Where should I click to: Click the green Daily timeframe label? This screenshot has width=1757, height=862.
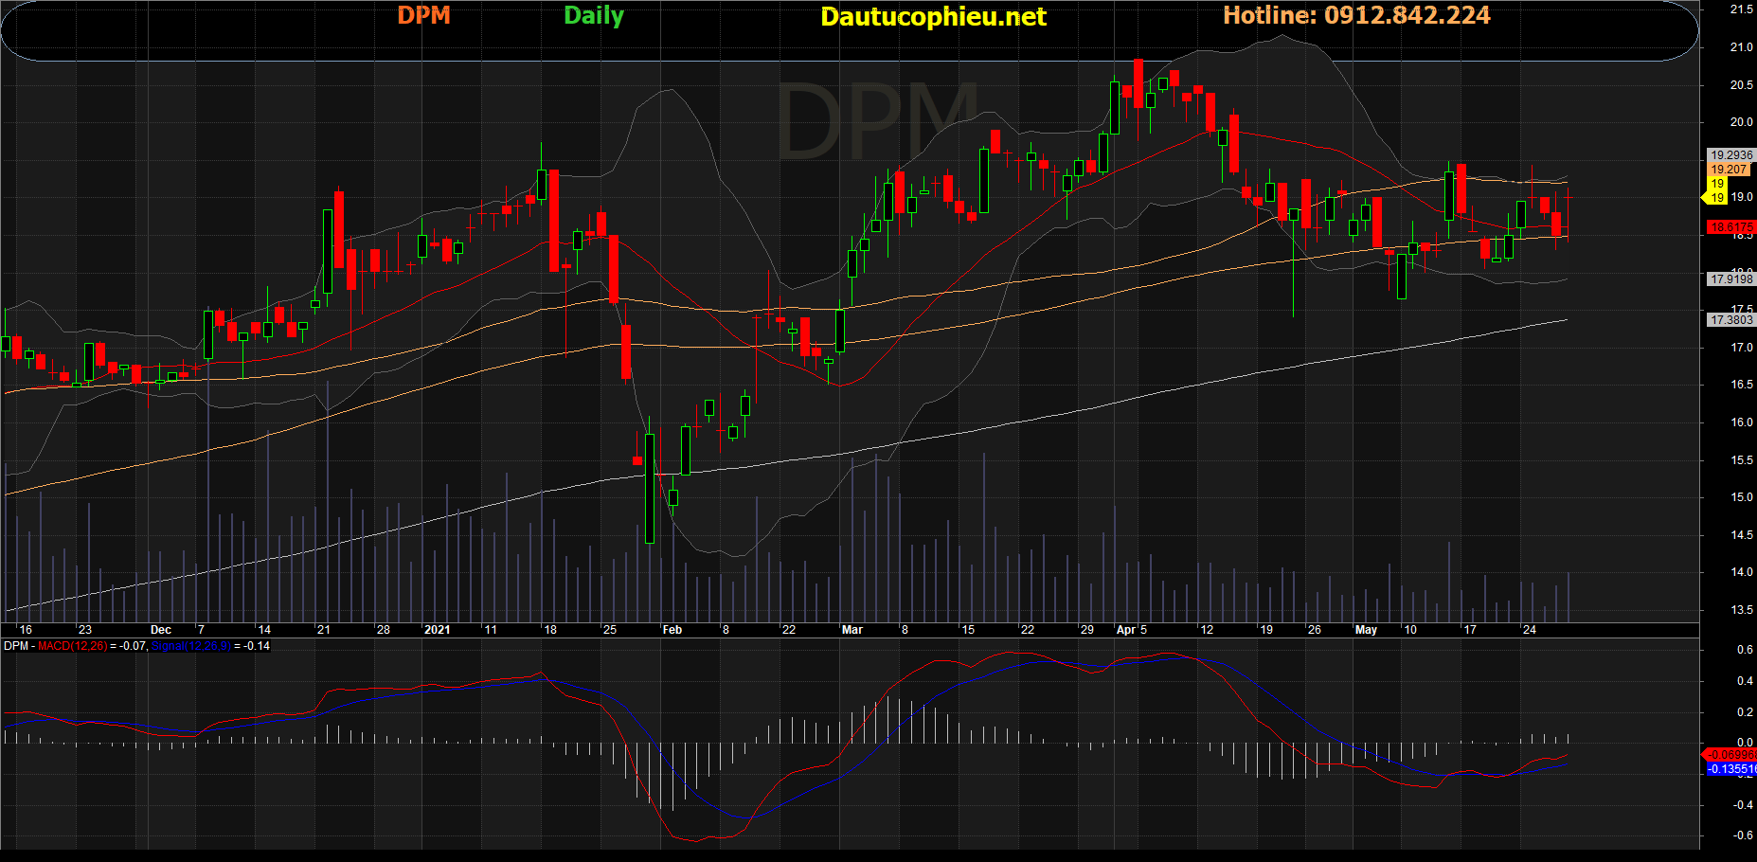pos(594,16)
